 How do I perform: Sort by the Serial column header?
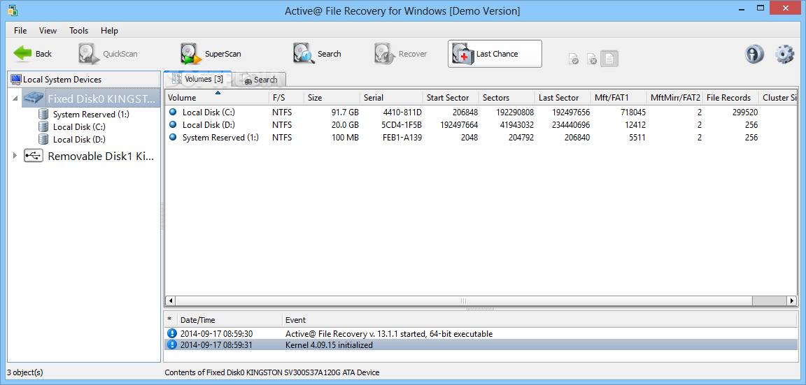pyautogui.click(x=392, y=98)
